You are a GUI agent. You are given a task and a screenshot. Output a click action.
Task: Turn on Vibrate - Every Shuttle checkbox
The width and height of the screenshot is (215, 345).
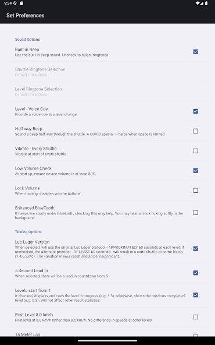coord(195,151)
